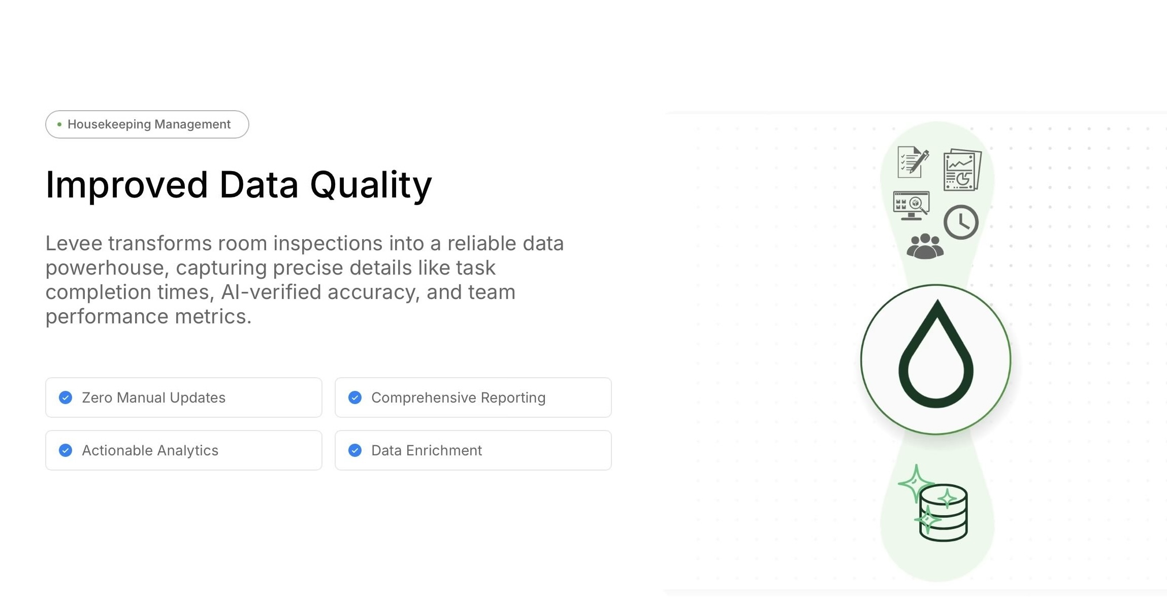
Task: Click the Improved Data Quality heading
Action: click(x=239, y=185)
